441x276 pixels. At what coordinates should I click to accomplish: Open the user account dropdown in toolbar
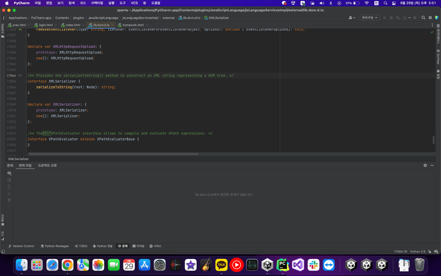click(352, 18)
